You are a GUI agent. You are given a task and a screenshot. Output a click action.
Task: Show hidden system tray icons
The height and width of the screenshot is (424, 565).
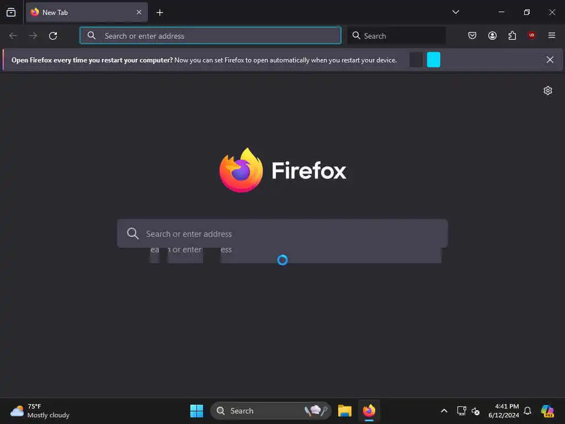coord(444,411)
